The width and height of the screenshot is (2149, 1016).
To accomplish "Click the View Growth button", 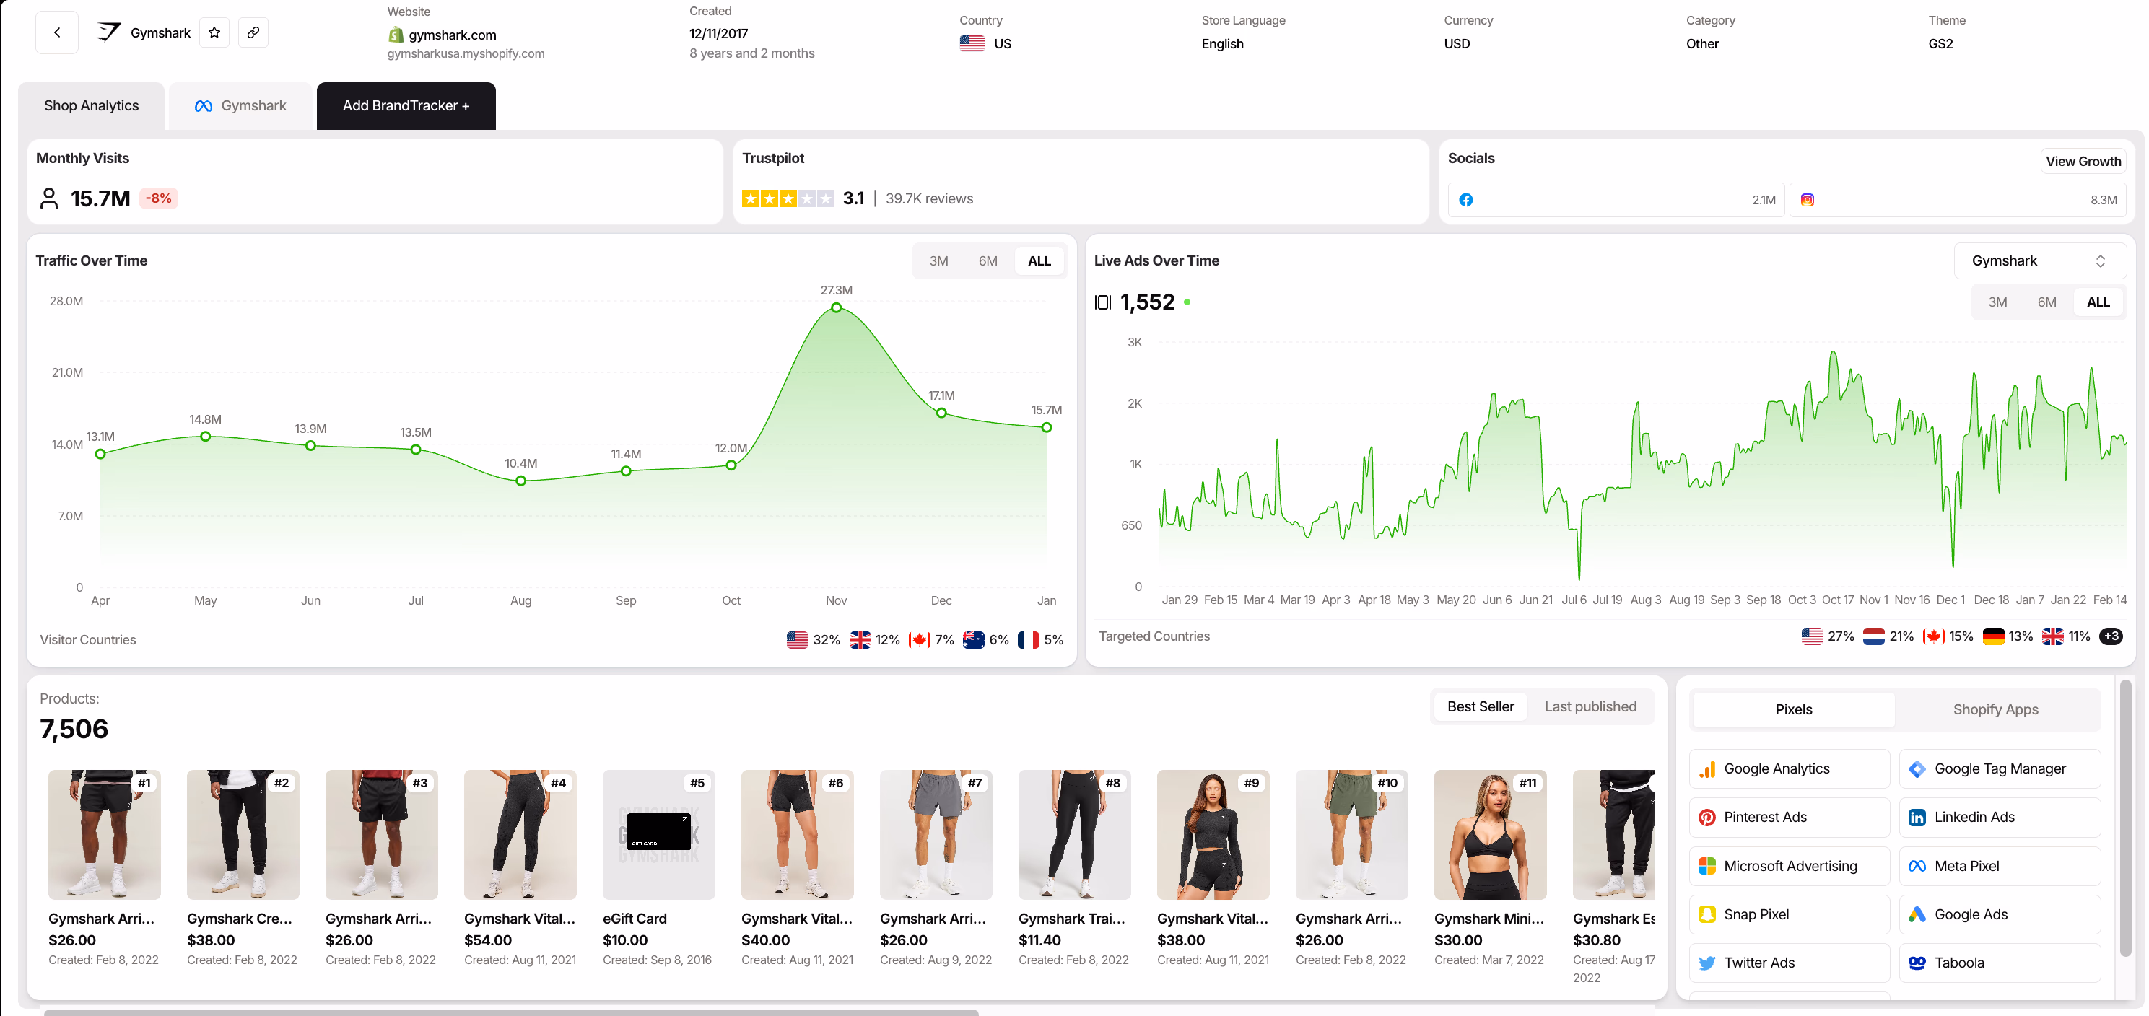I will (x=2083, y=161).
